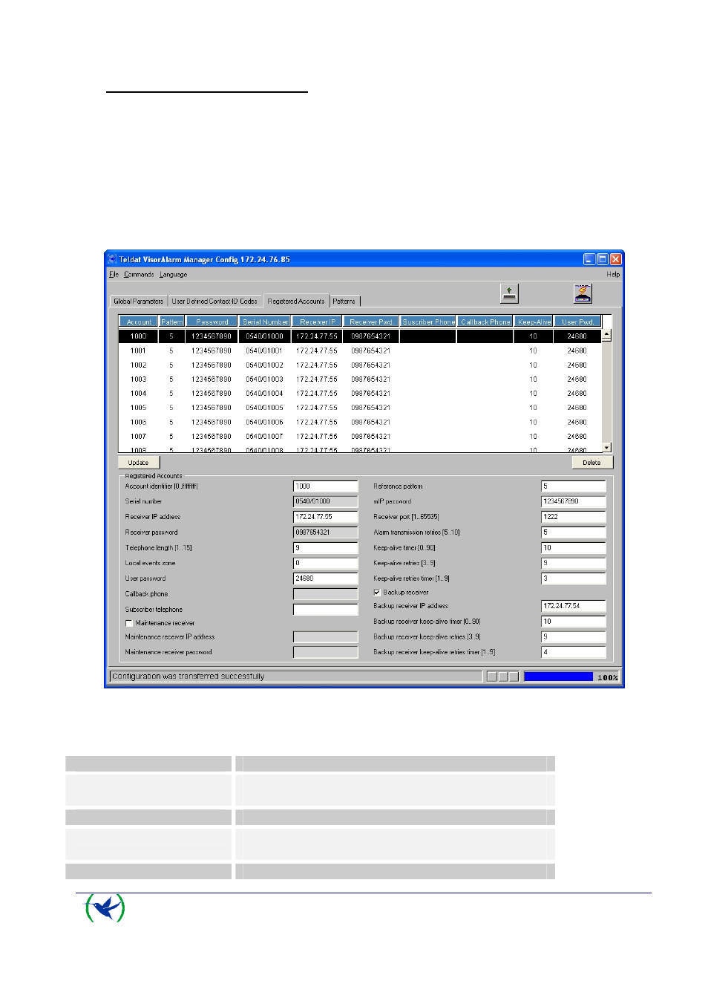
Task: Toggle the Backup receiver checkbox
Action: point(377,593)
